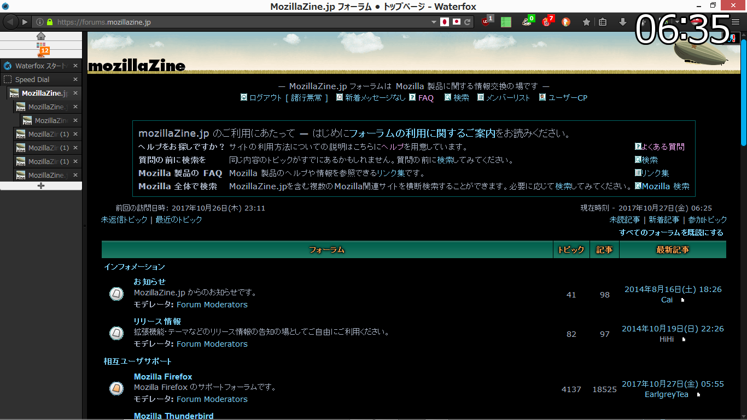Click the DuckDuckGo toolbar icon

tap(566, 22)
